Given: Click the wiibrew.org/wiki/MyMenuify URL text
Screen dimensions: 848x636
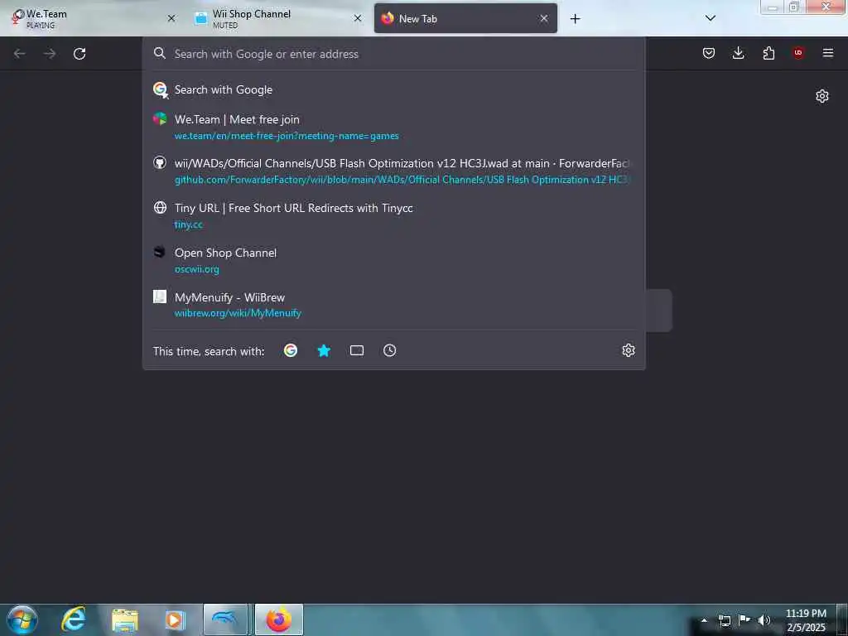Looking at the screenshot, I should (238, 313).
